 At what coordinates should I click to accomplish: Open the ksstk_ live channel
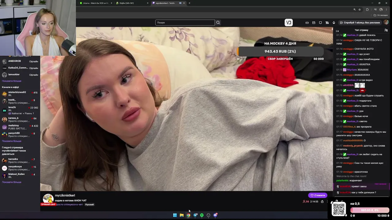(20, 101)
